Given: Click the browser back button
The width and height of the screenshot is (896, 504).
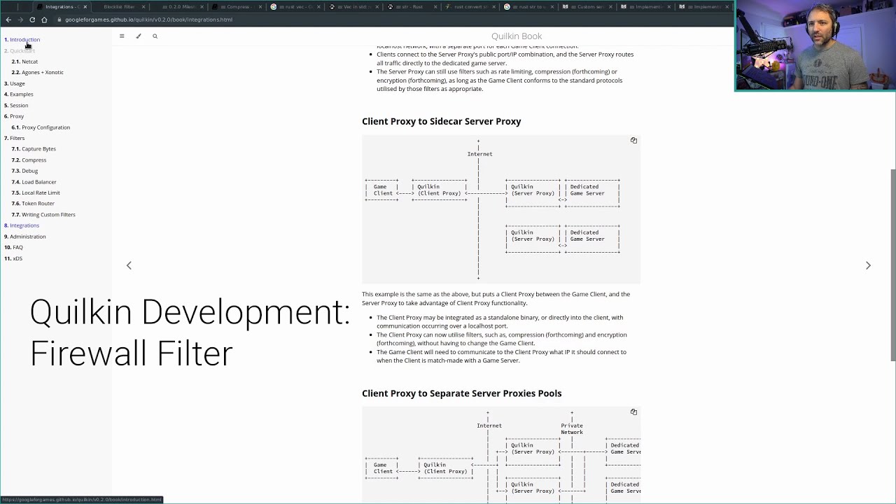Looking at the screenshot, I should tap(8, 20).
